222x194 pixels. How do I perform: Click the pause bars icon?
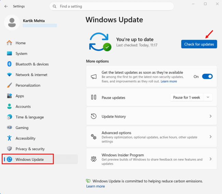pyautogui.click(x=94, y=97)
